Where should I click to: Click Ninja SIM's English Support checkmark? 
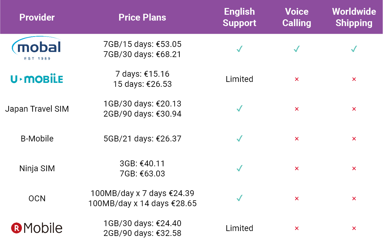point(240,168)
